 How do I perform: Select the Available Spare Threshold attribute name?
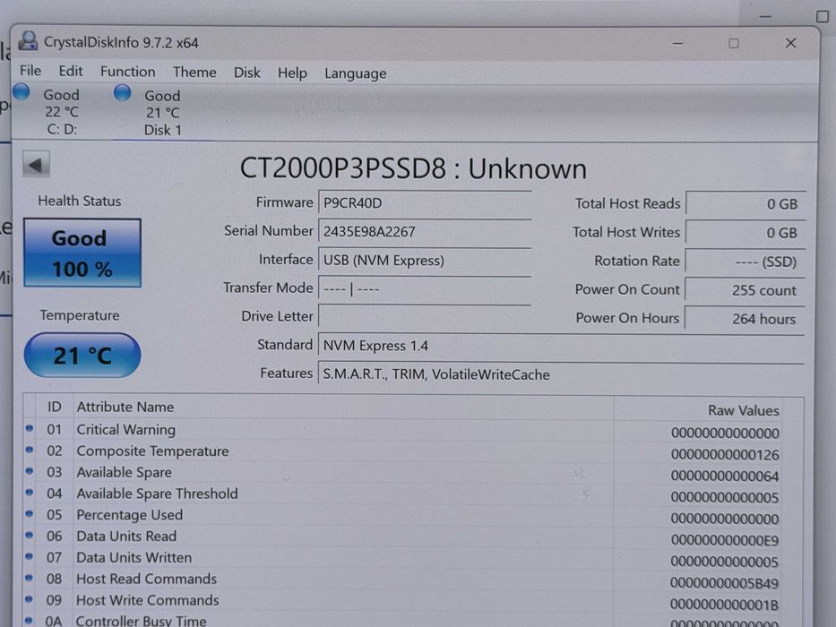tap(157, 494)
